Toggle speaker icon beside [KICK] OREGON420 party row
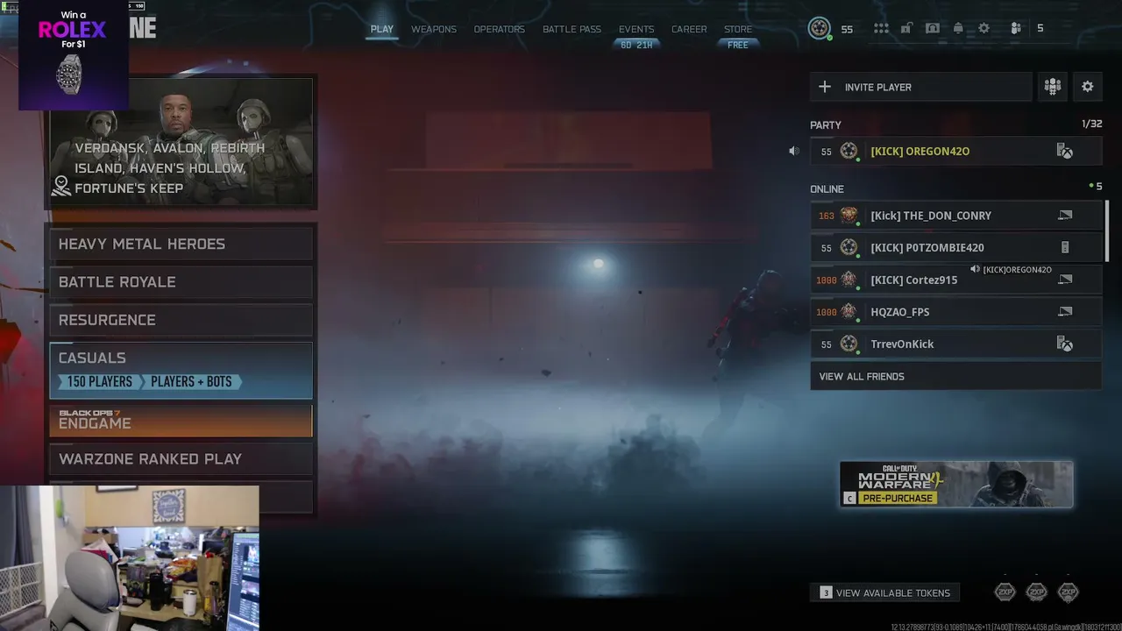 tap(794, 152)
